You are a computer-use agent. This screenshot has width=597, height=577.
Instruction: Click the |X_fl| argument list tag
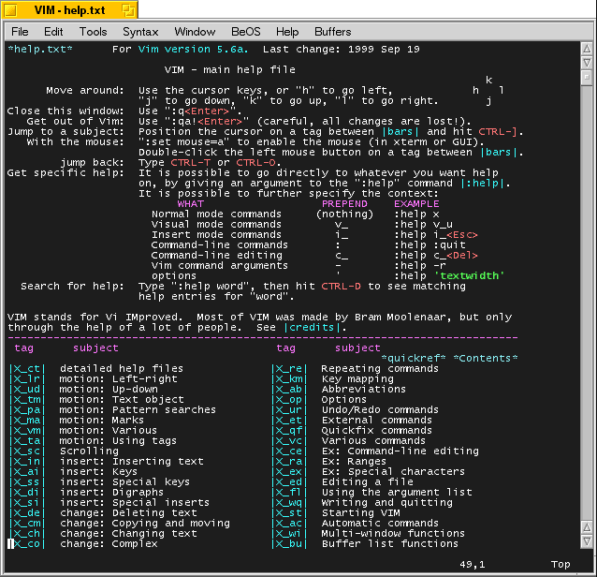coord(289,492)
